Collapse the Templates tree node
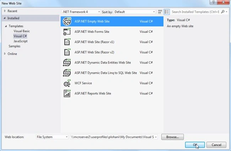 (x=6, y=26)
